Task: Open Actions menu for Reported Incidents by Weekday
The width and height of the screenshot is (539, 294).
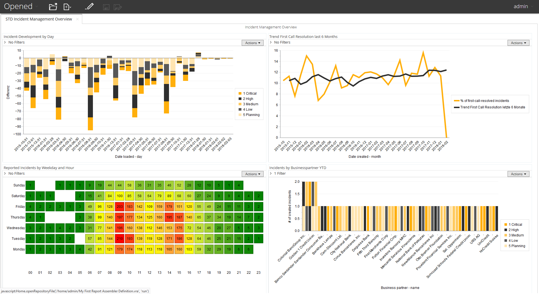Action: point(252,174)
